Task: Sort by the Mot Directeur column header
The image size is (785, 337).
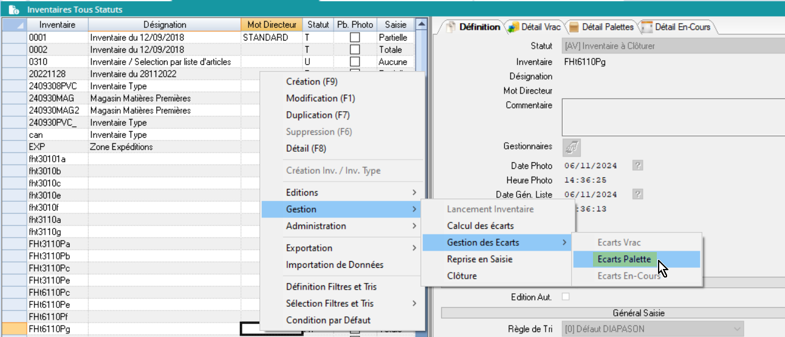Action: (x=272, y=25)
